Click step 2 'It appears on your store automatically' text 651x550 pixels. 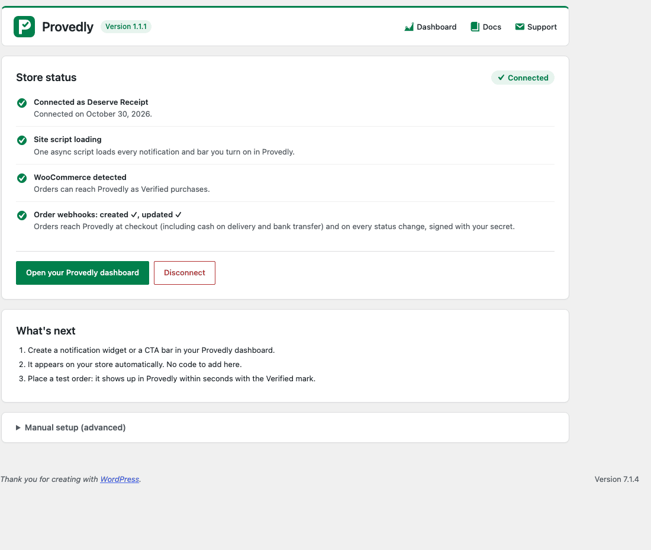pos(134,364)
